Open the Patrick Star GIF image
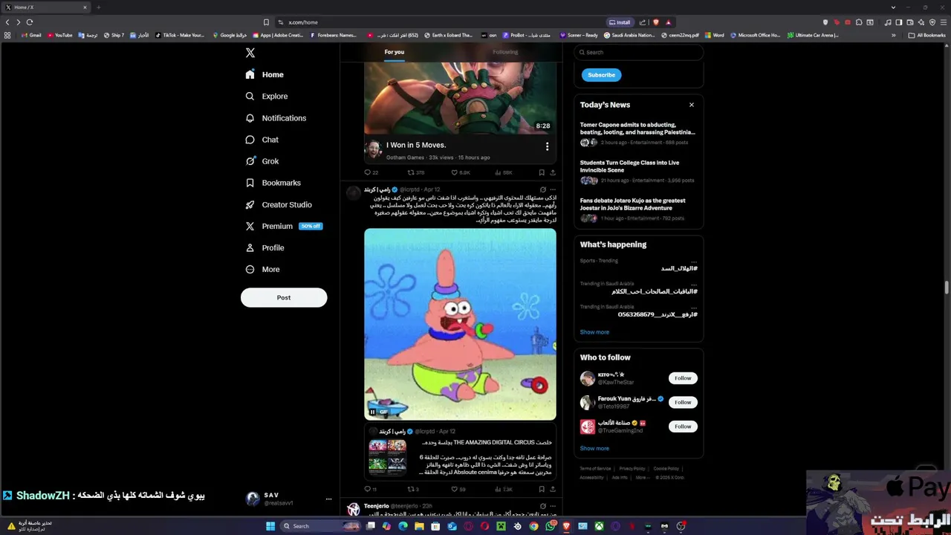951x535 pixels. pyautogui.click(x=460, y=324)
